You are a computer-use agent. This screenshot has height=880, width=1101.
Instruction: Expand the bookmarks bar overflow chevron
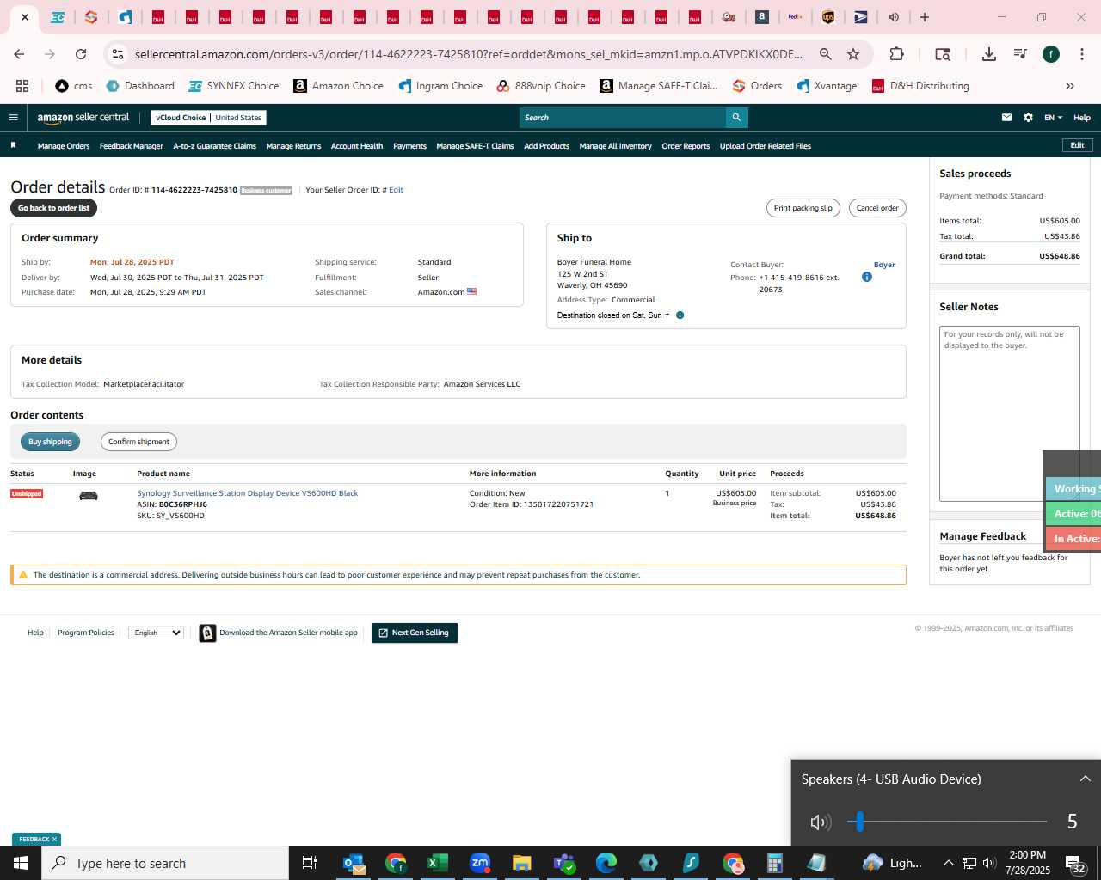coord(1070,86)
